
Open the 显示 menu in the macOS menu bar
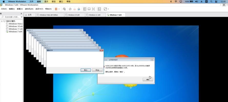[46, 2]
